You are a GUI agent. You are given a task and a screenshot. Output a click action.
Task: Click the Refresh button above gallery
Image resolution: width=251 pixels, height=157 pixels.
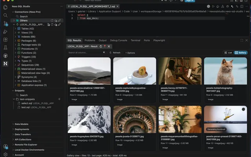pyautogui.click(x=115, y=53)
